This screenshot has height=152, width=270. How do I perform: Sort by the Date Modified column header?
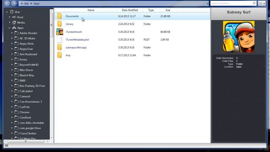click(x=130, y=10)
